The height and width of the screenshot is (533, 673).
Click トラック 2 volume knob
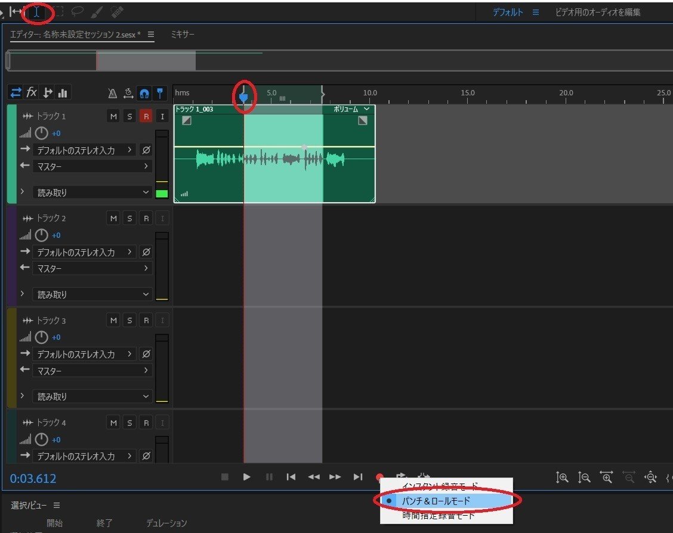pos(41,235)
